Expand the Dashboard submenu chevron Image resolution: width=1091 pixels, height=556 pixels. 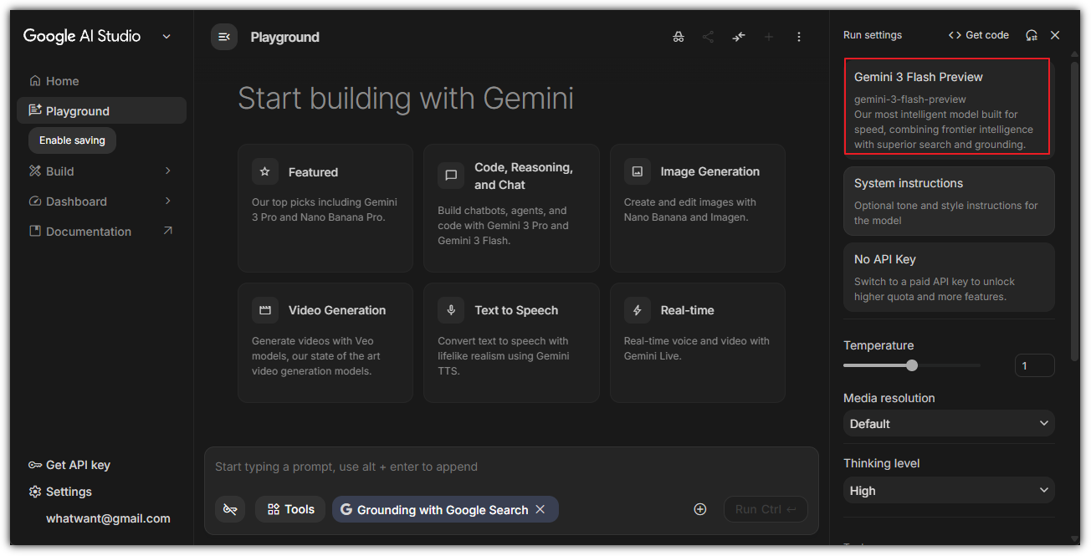point(167,201)
